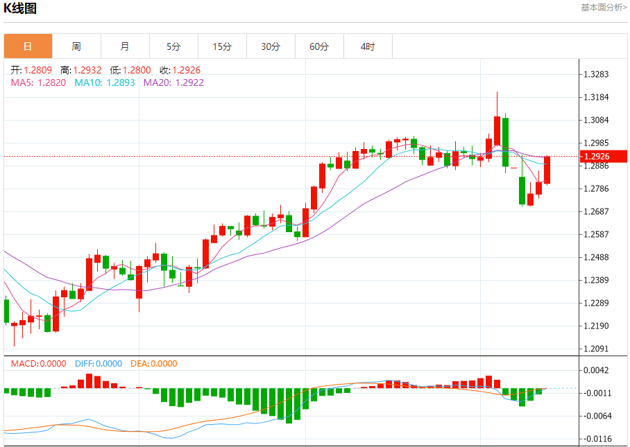
Task: Switch to the 月 monthly tab
Action: (125, 46)
